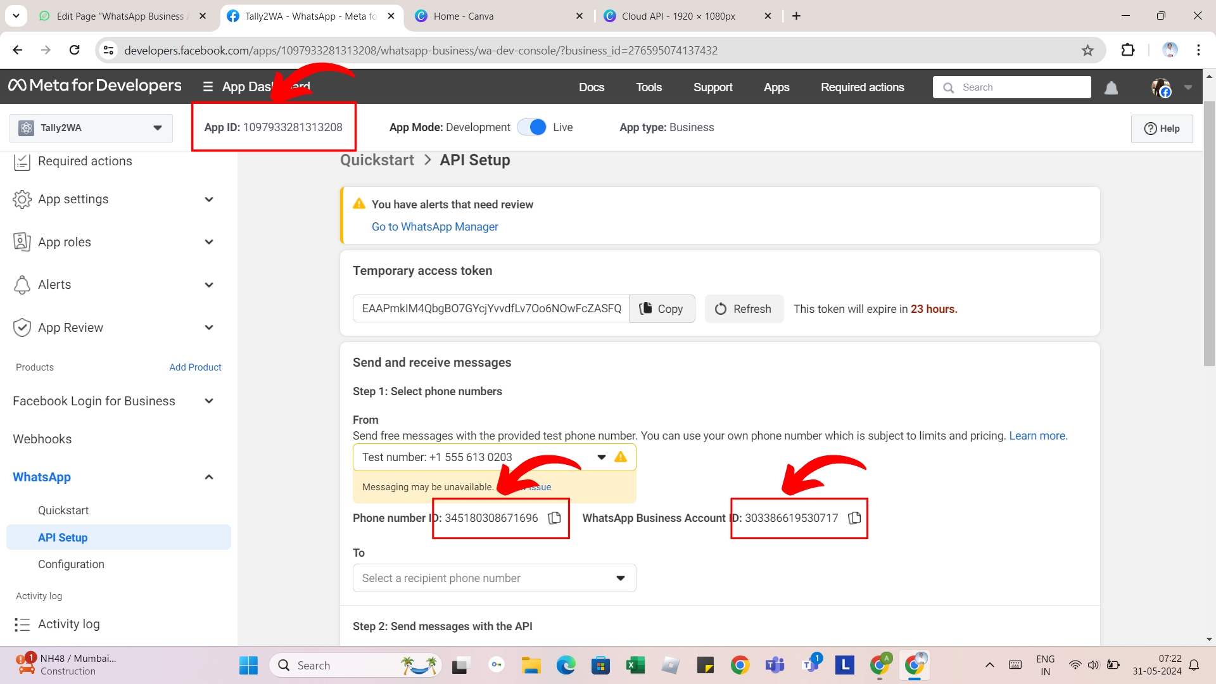
Task: Collapse the WhatsApp product section
Action: point(209,477)
